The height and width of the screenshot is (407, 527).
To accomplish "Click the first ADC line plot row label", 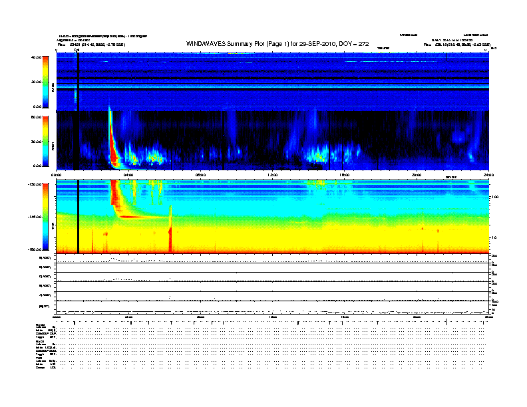I will tap(45, 258).
